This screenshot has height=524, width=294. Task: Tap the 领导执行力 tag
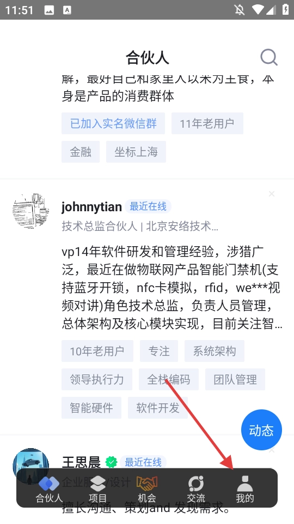(97, 380)
